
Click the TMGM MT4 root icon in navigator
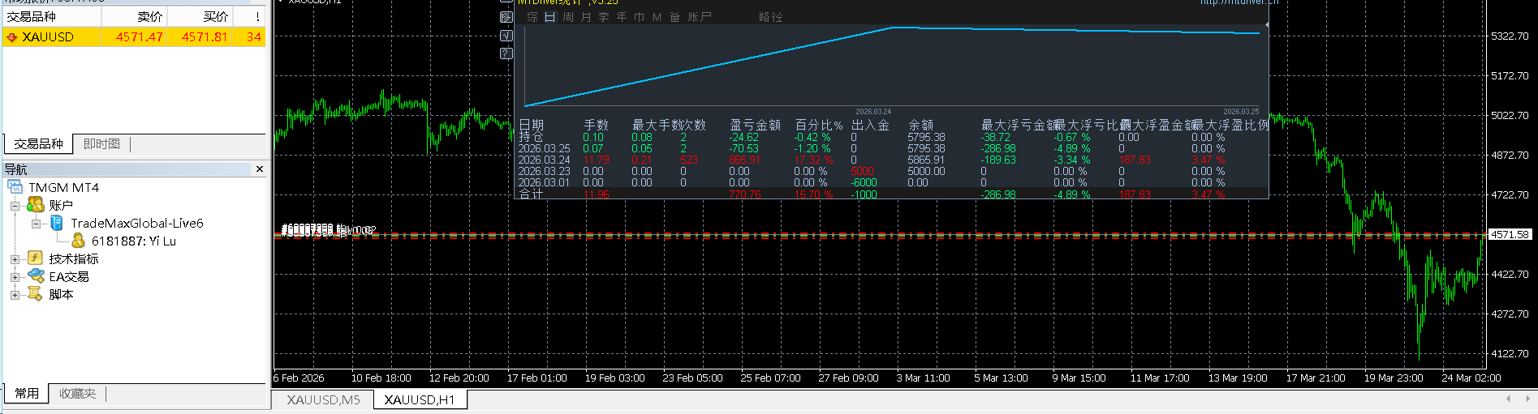(15, 187)
